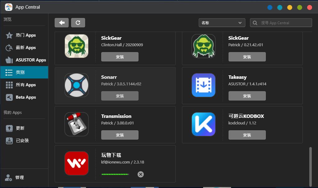Go back using the arrow button
The height and width of the screenshot is (188, 318).
coord(61,22)
